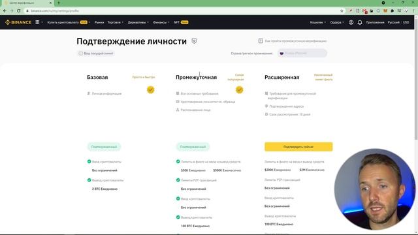Click the red pen extension icon
418x235 pixels.
click(351, 11)
